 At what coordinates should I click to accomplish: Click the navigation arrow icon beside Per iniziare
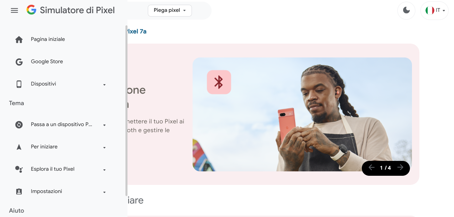pos(19,147)
